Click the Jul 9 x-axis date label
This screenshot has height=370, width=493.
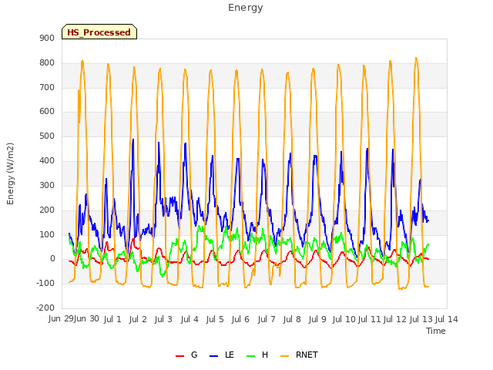click(x=317, y=319)
